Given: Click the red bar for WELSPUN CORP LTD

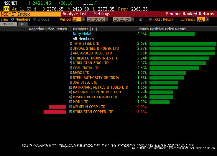Looking at the screenshot, I should [57, 107].
